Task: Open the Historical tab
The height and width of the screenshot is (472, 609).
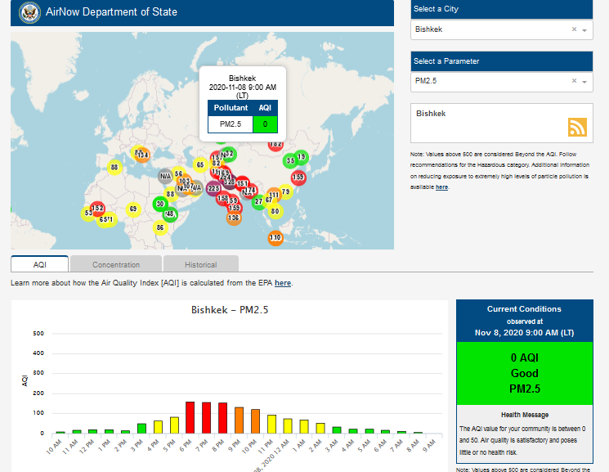Action: click(200, 264)
